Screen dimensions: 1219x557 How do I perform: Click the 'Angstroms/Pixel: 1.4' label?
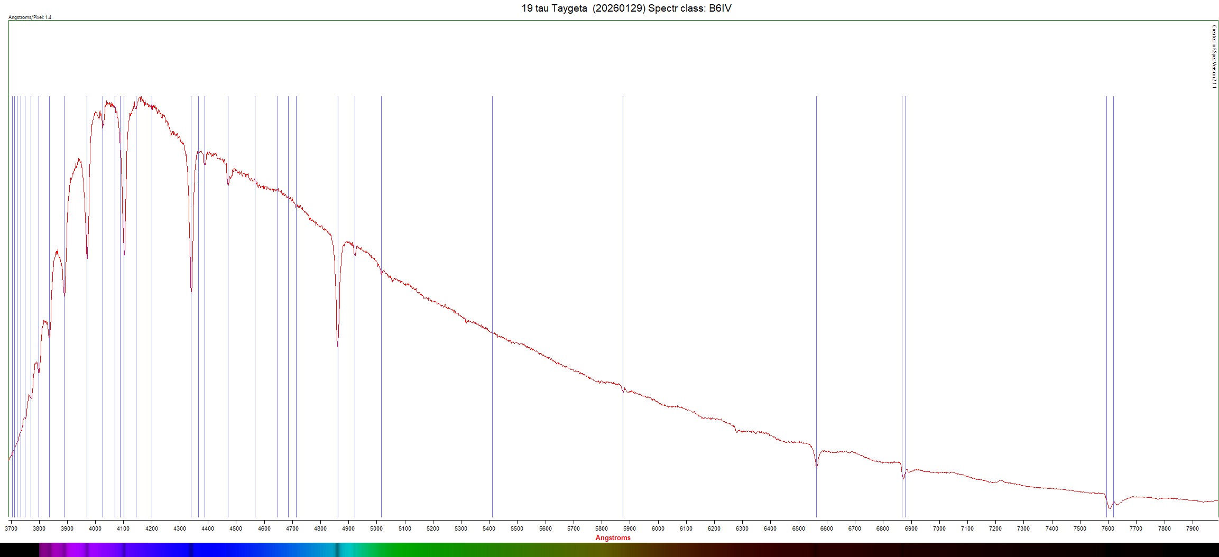(30, 17)
